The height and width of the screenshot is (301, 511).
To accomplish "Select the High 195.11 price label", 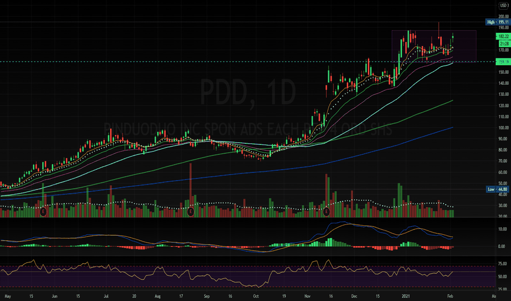I will [498, 22].
